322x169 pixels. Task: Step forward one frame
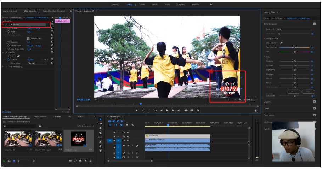click(x=173, y=110)
